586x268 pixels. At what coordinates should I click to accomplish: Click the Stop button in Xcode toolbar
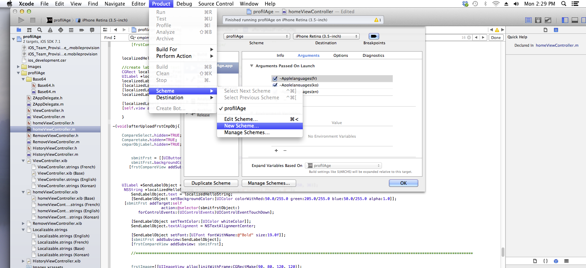(33, 20)
